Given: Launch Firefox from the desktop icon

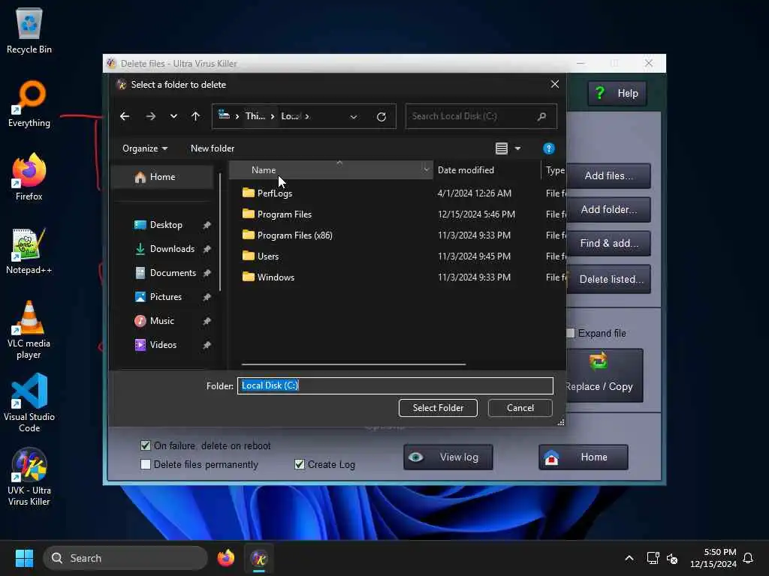Looking at the screenshot, I should tap(29, 177).
